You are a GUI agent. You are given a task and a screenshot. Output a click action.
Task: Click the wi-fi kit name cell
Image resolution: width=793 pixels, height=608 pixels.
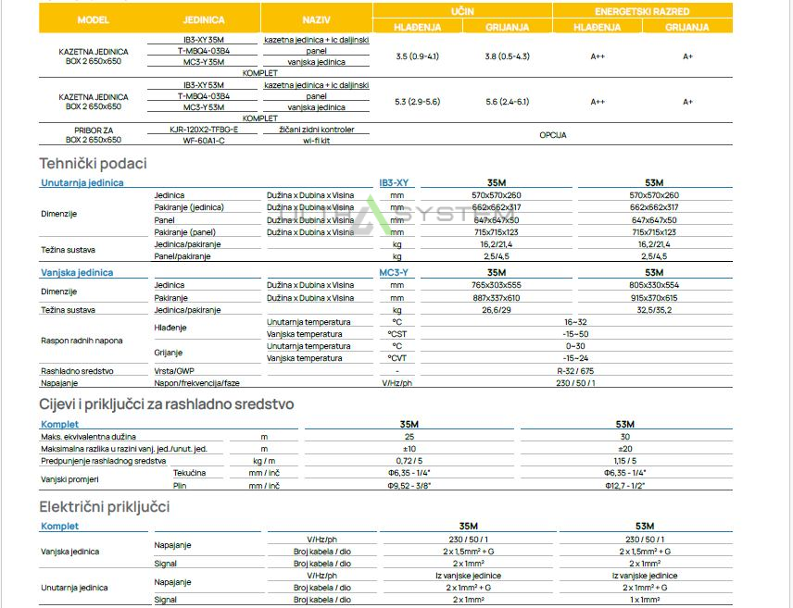tap(316, 140)
